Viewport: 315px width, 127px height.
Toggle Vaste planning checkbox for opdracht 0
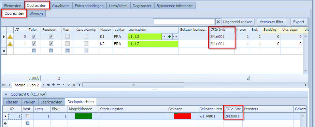pos(86,37)
